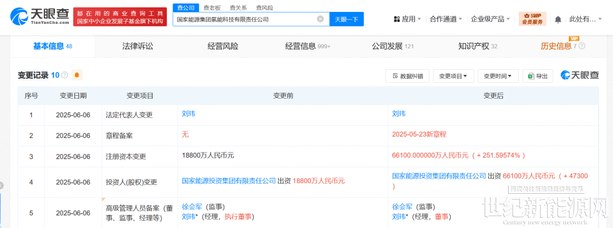
Task: Switch to the 经营信息 tab
Action: click(308, 46)
